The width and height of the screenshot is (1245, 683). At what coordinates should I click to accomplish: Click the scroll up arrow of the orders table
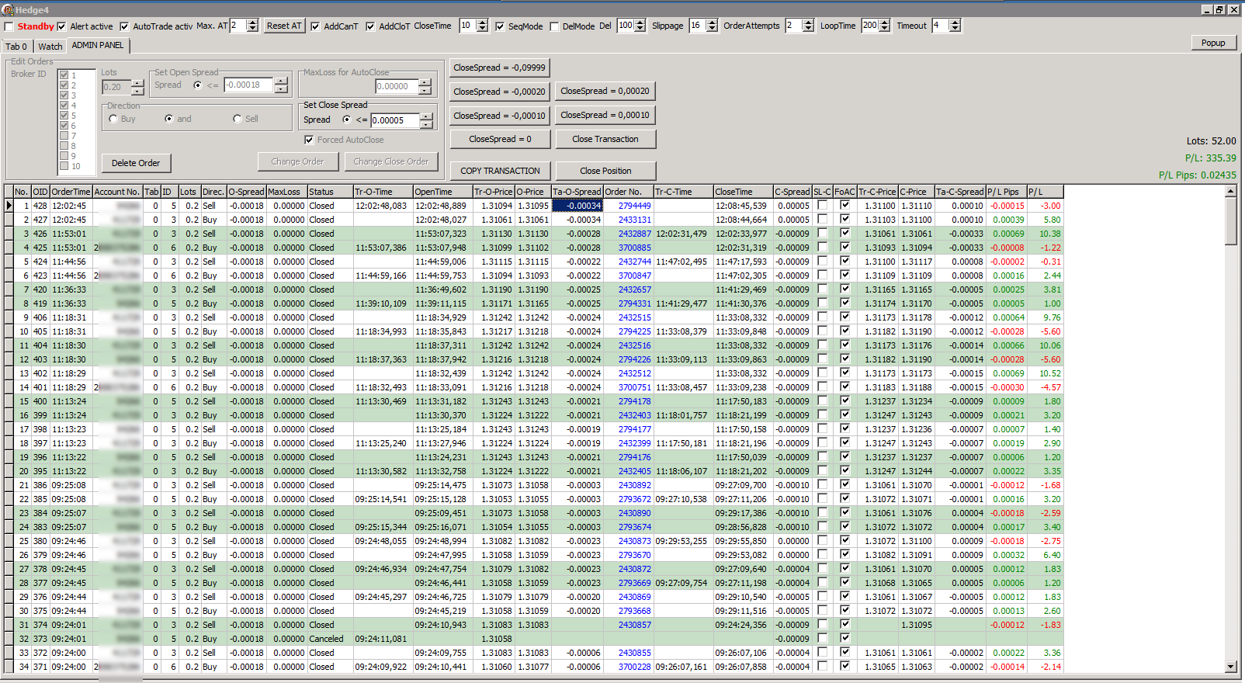click(1230, 192)
